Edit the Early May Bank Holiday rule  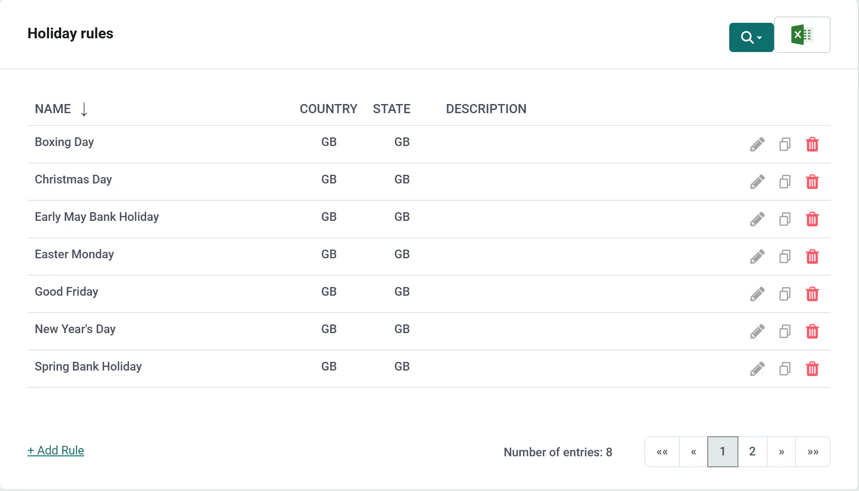tap(757, 219)
